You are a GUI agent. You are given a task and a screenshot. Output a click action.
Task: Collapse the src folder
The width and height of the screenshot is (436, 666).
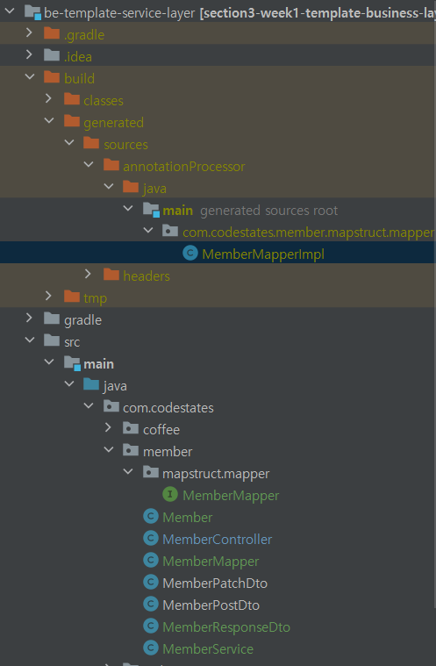point(30,340)
